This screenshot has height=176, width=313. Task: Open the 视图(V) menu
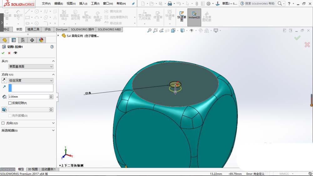tap(71, 3)
